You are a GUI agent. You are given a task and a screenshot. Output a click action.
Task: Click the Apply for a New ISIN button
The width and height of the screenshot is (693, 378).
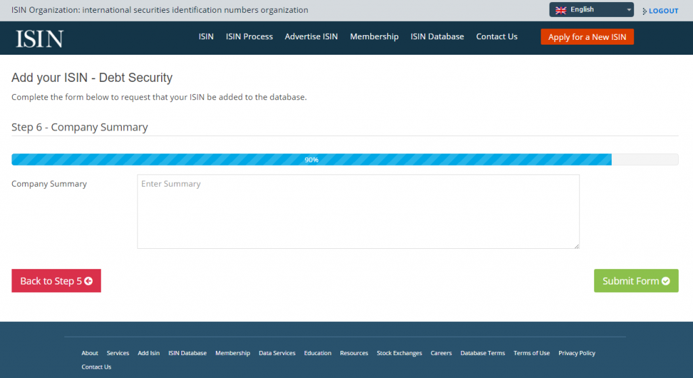[587, 37]
